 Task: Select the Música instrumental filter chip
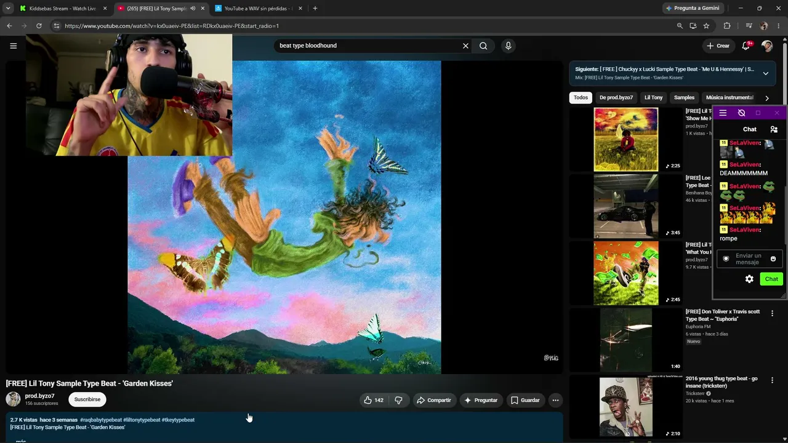pos(730,97)
